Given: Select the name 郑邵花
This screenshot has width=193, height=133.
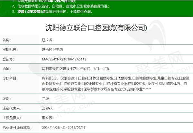Looking at the screenshot, I should click(x=47, y=108).
